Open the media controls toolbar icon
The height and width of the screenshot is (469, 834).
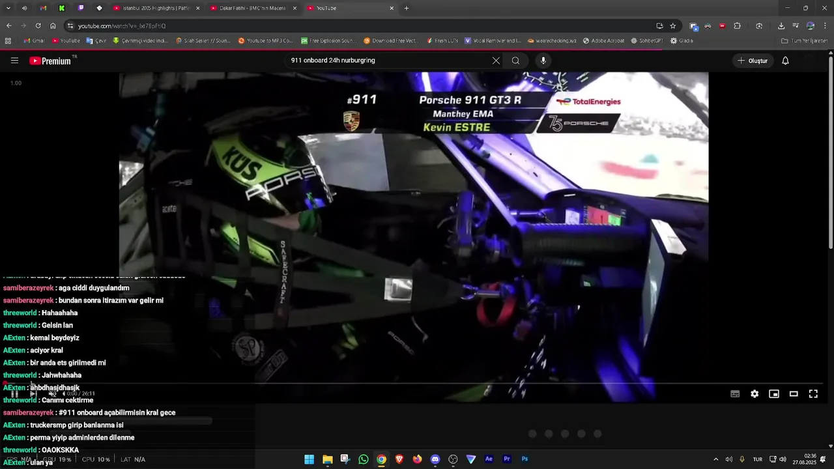[796, 25]
